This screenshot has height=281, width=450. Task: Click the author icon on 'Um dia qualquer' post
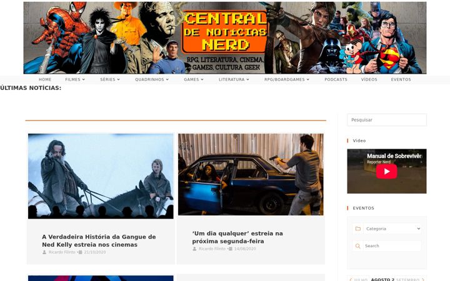(x=194, y=249)
